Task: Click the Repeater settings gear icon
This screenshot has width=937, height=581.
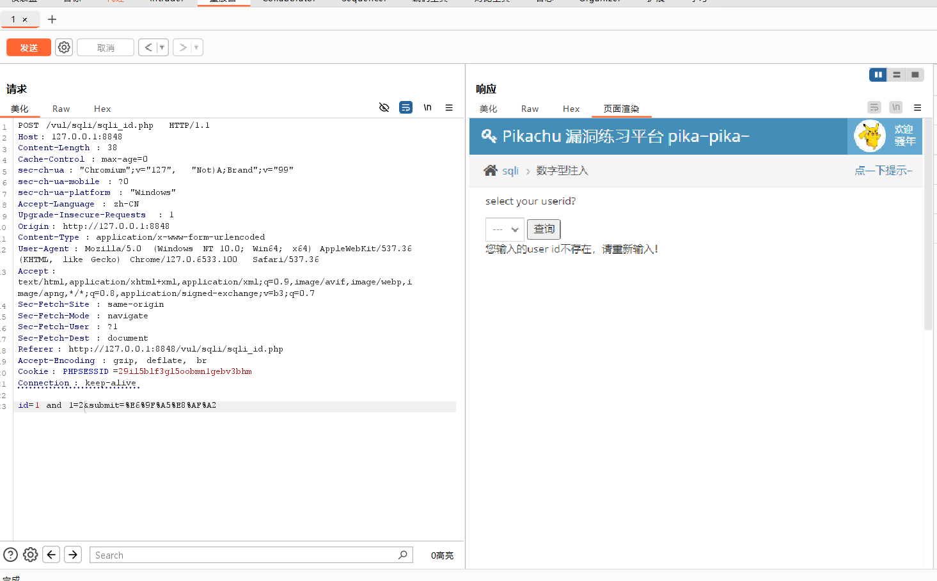Action: pos(64,47)
